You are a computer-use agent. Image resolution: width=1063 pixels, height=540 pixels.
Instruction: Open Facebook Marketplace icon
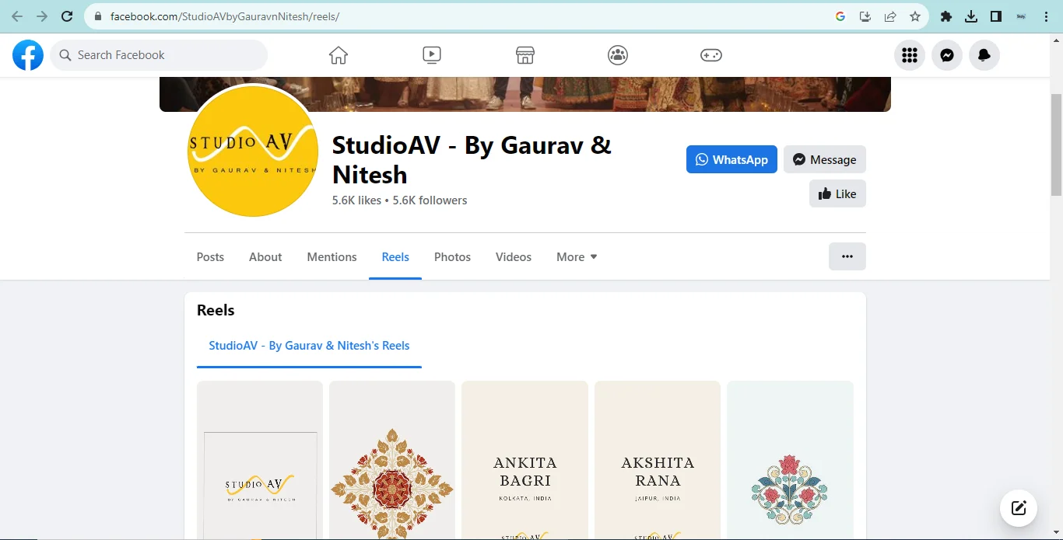525,55
